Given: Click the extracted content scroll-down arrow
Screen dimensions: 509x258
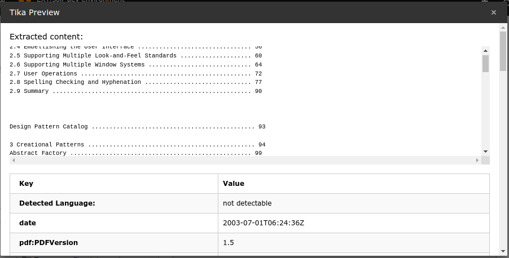Looking at the screenshot, I should pyautogui.click(x=485, y=152).
